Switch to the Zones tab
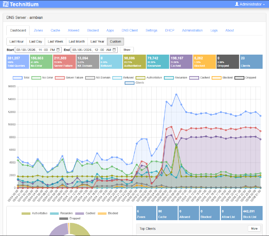 (x=38, y=30)
